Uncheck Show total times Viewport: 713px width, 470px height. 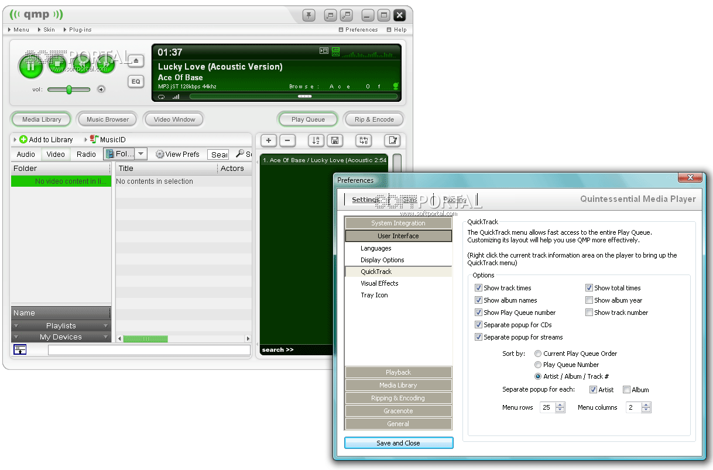point(589,288)
